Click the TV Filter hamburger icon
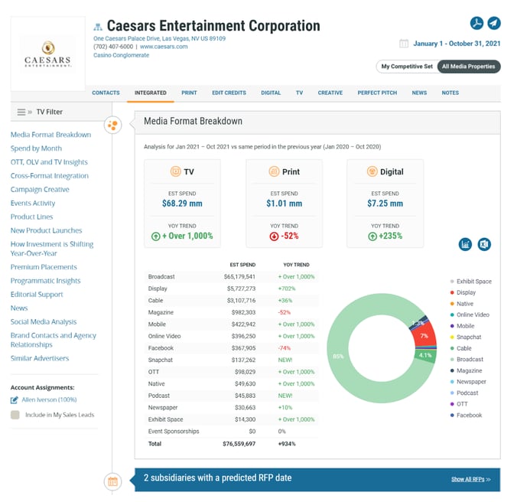527x502 pixels. (21, 112)
